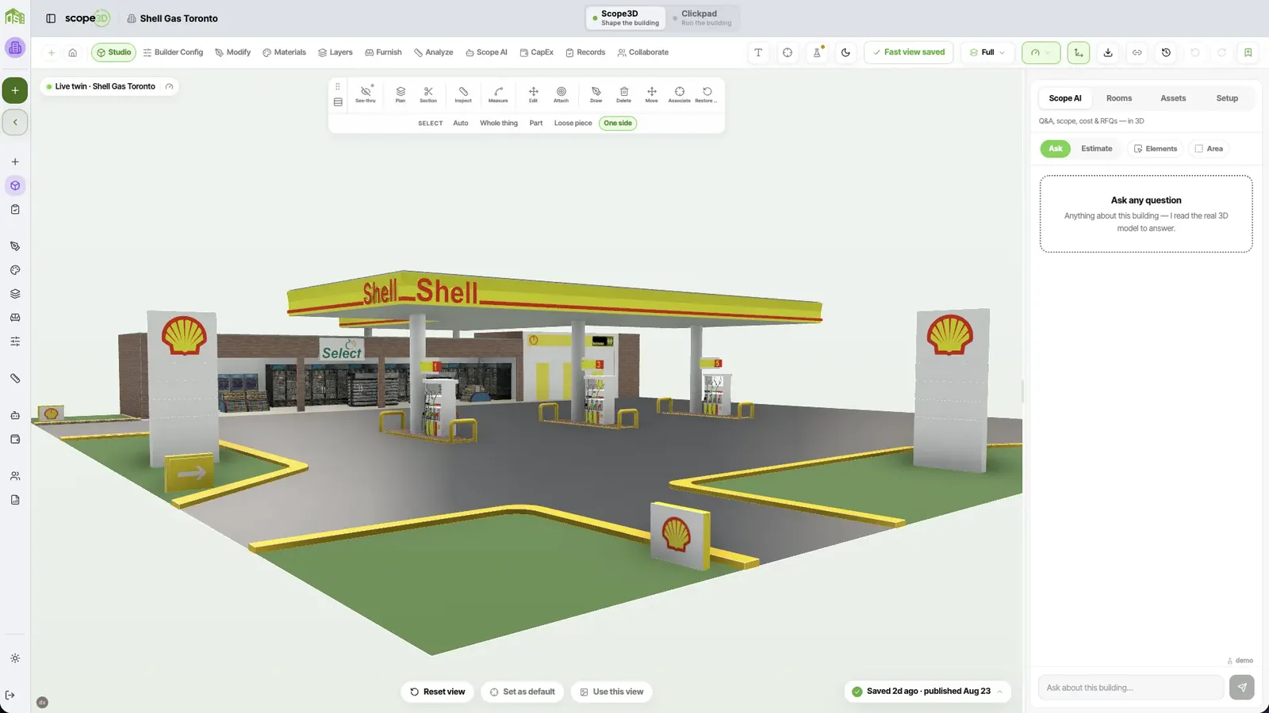The height and width of the screenshot is (713, 1269).
Task: Click the Reset view button
Action: tap(438, 692)
